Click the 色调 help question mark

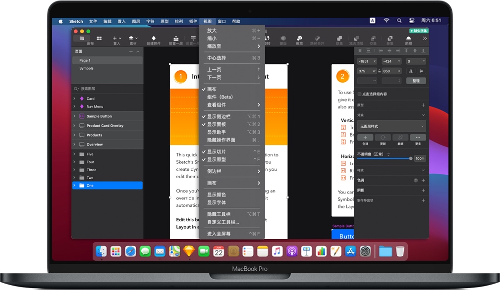tap(416, 180)
